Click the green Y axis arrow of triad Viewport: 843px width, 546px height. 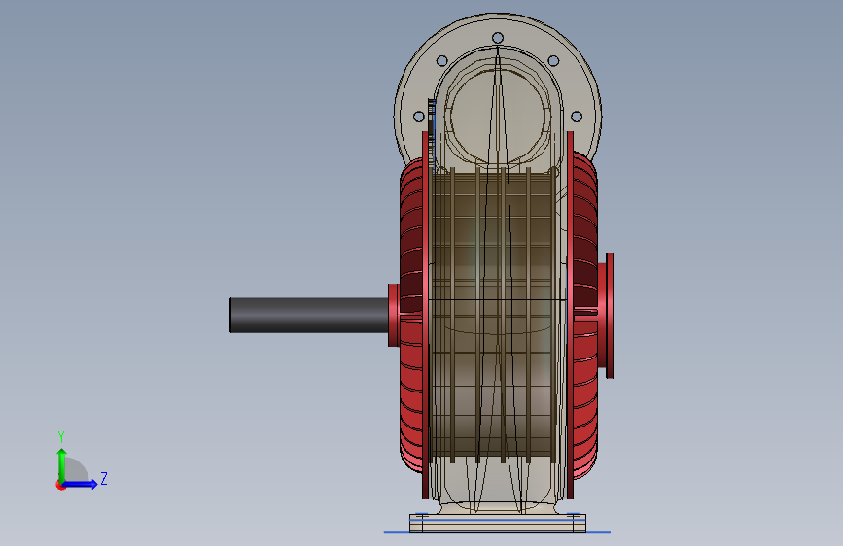click(62, 465)
